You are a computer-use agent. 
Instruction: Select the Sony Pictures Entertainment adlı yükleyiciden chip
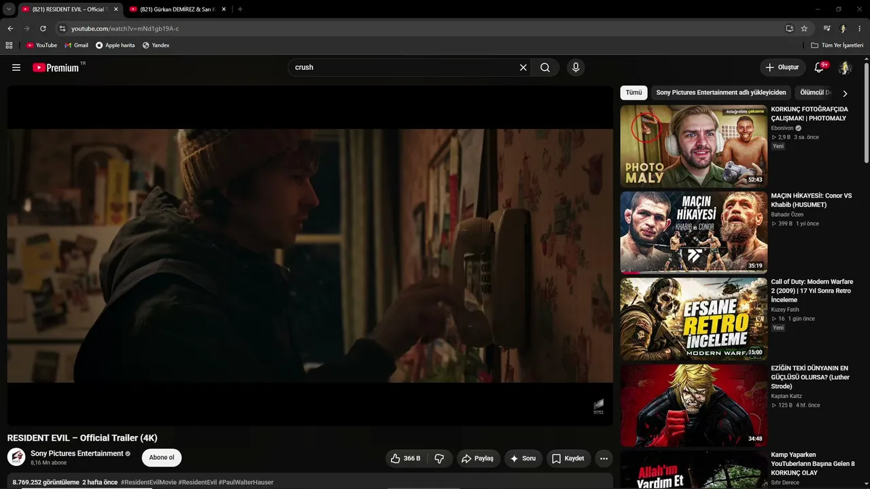tap(721, 92)
